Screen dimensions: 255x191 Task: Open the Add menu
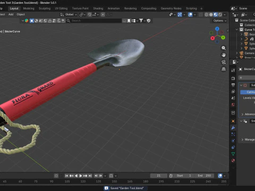[11, 14]
